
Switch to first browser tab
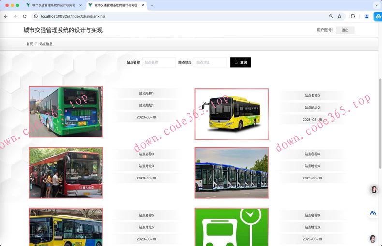point(54,5)
